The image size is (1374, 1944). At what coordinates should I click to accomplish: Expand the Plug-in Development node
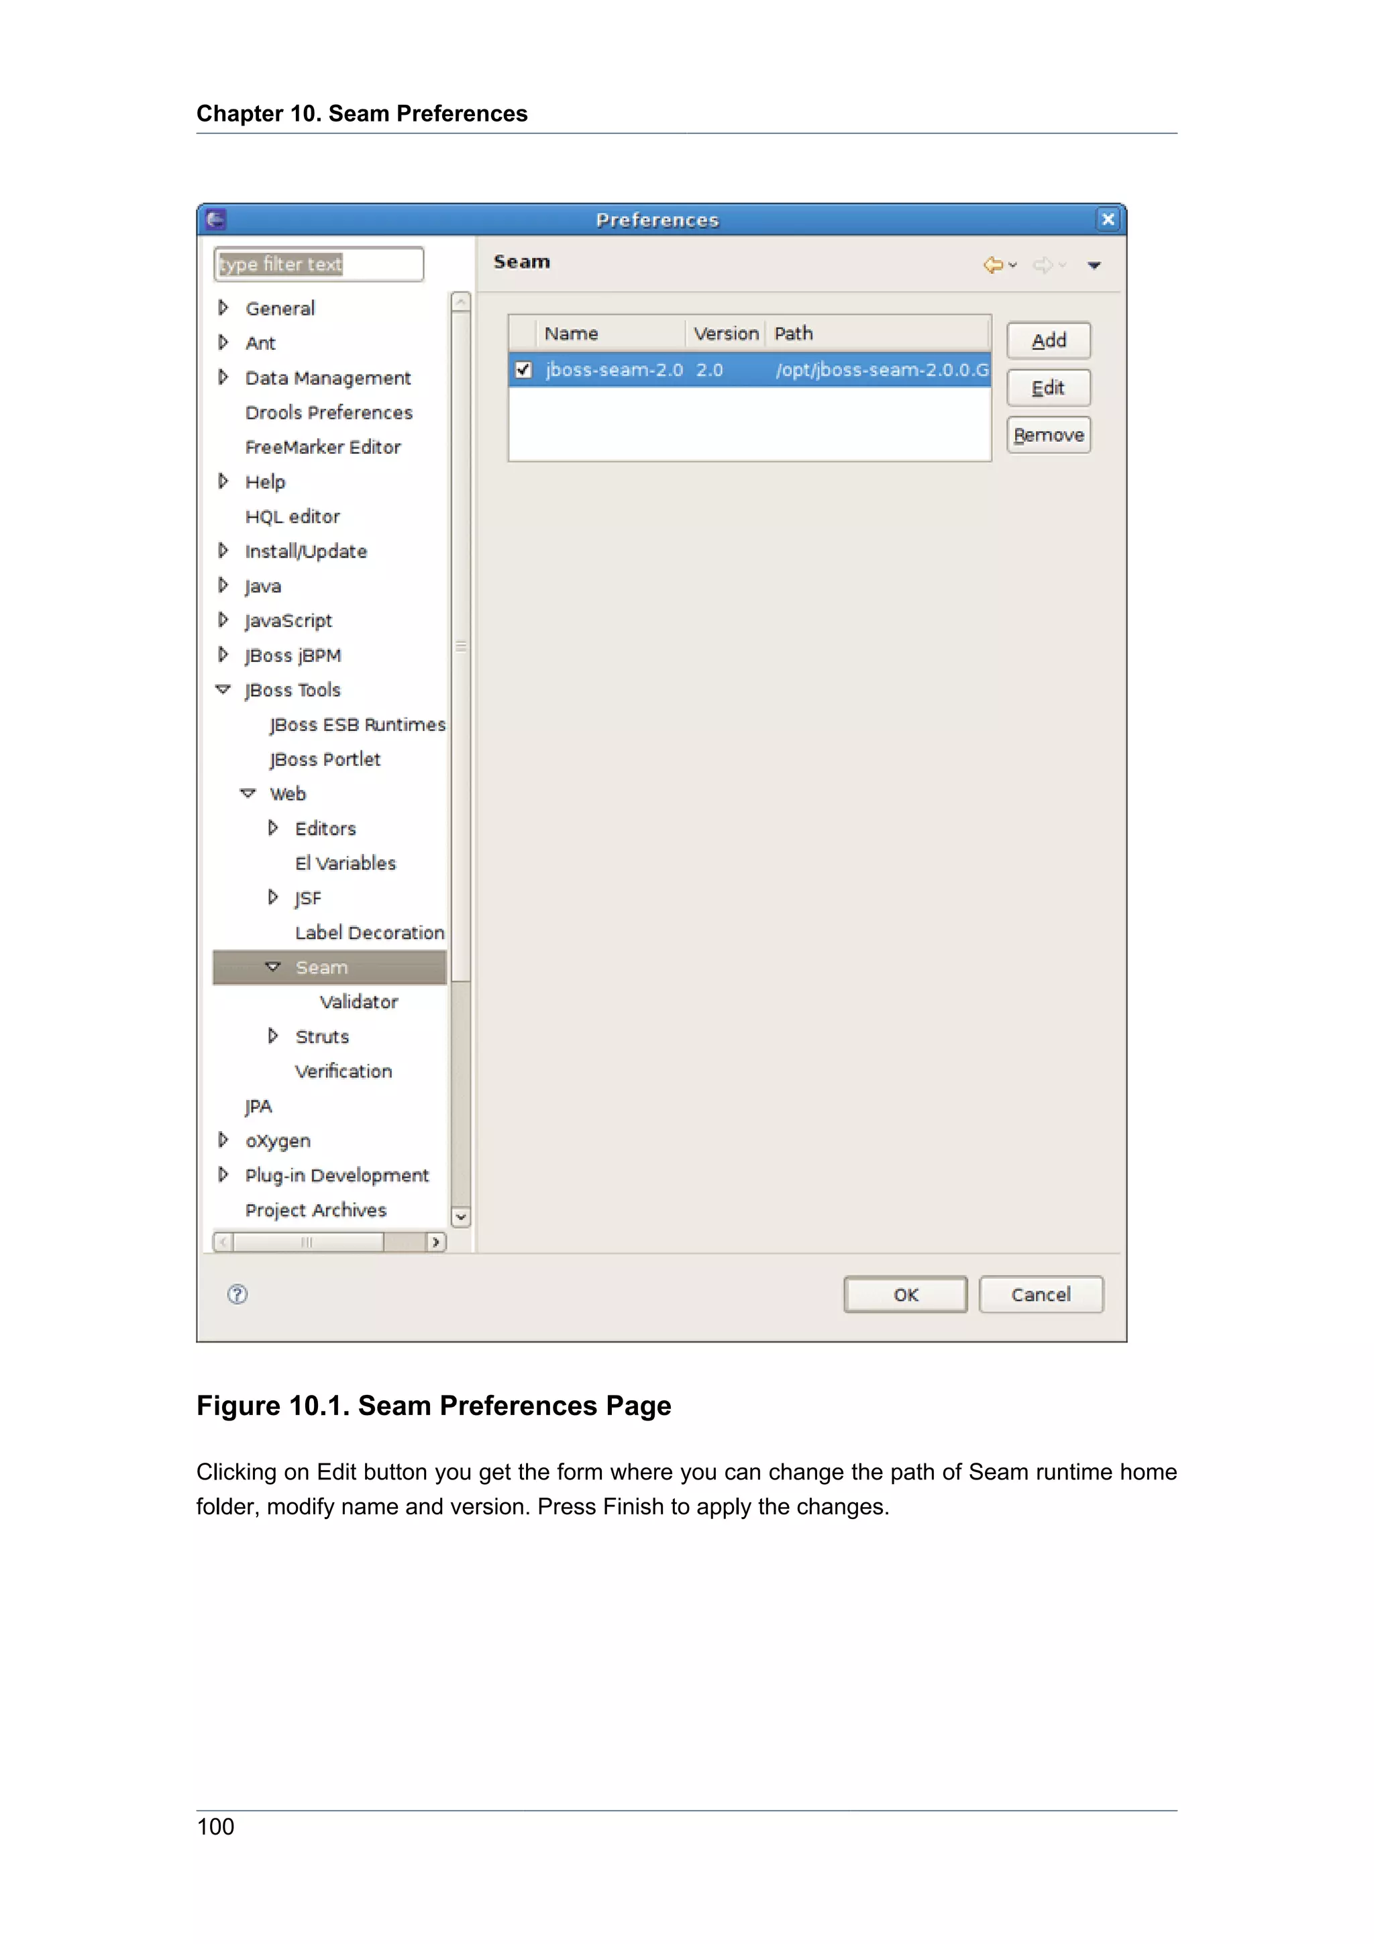[x=223, y=1174]
